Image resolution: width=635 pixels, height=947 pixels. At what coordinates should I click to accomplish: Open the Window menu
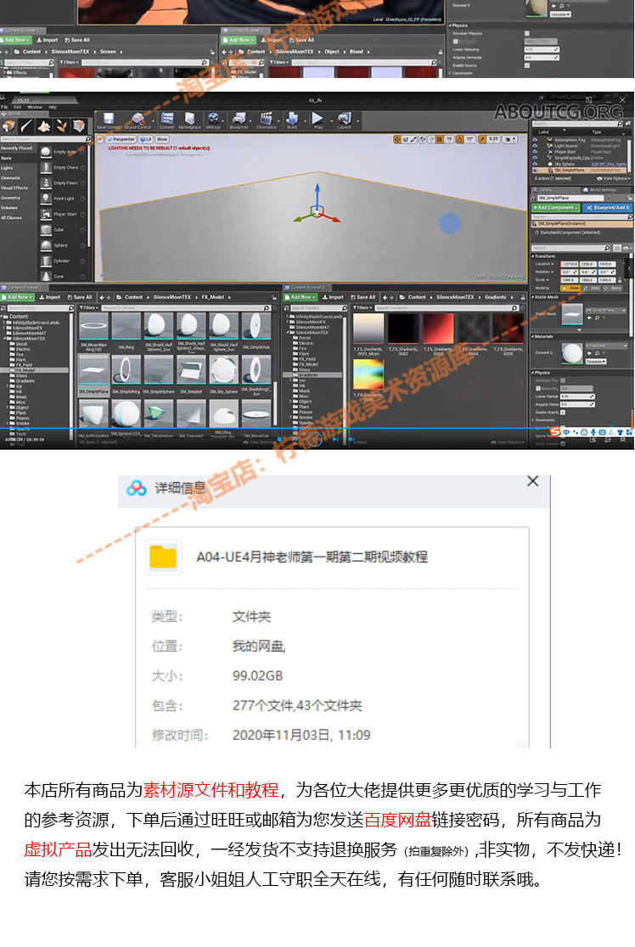point(35,107)
